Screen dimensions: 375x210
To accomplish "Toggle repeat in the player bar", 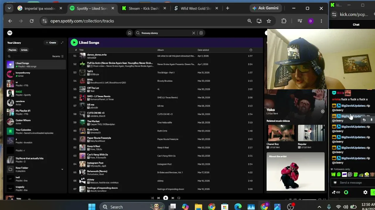I will [179, 198].
